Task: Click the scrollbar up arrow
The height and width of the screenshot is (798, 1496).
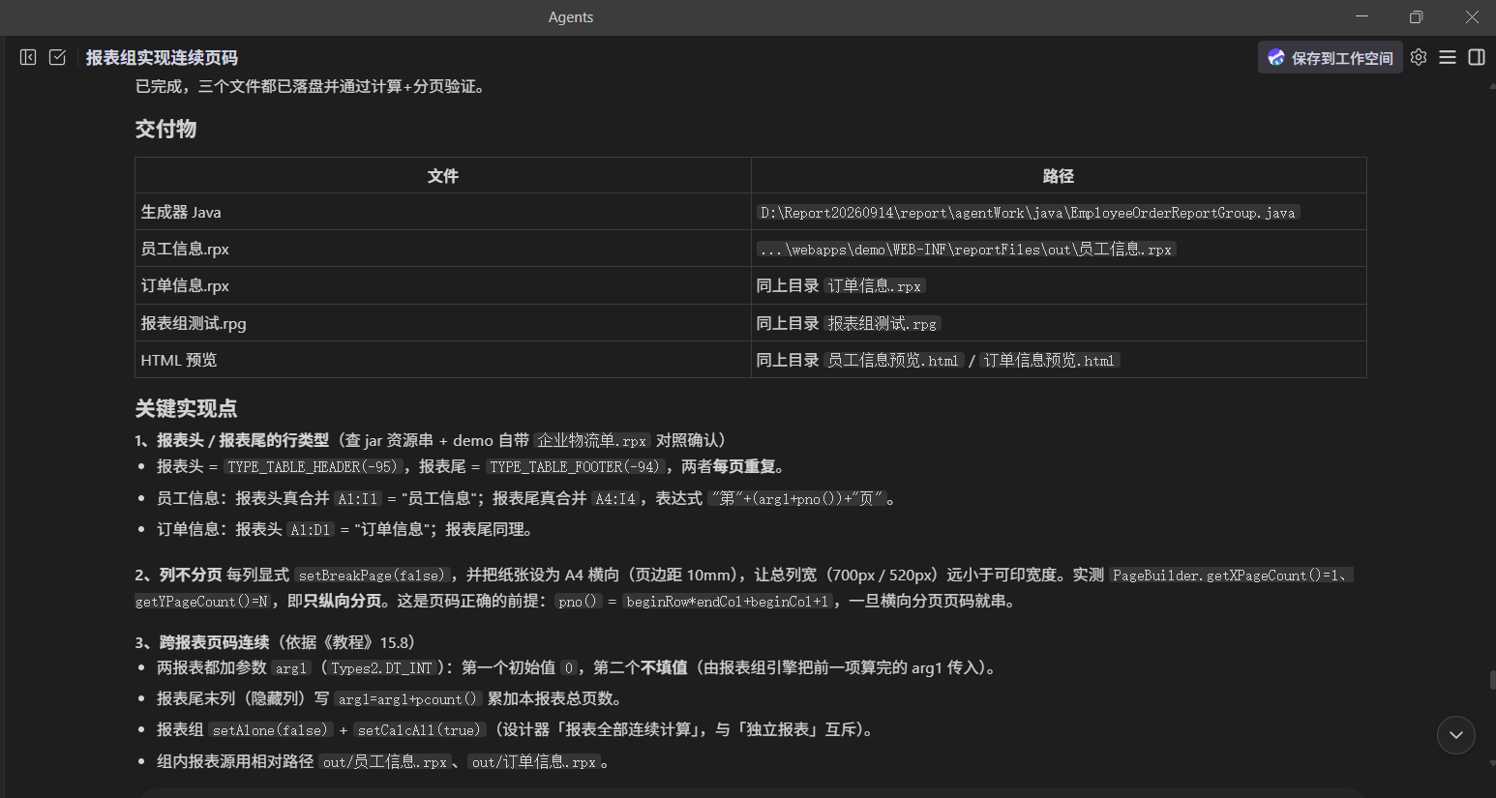Action: click(x=1492, y=85)
